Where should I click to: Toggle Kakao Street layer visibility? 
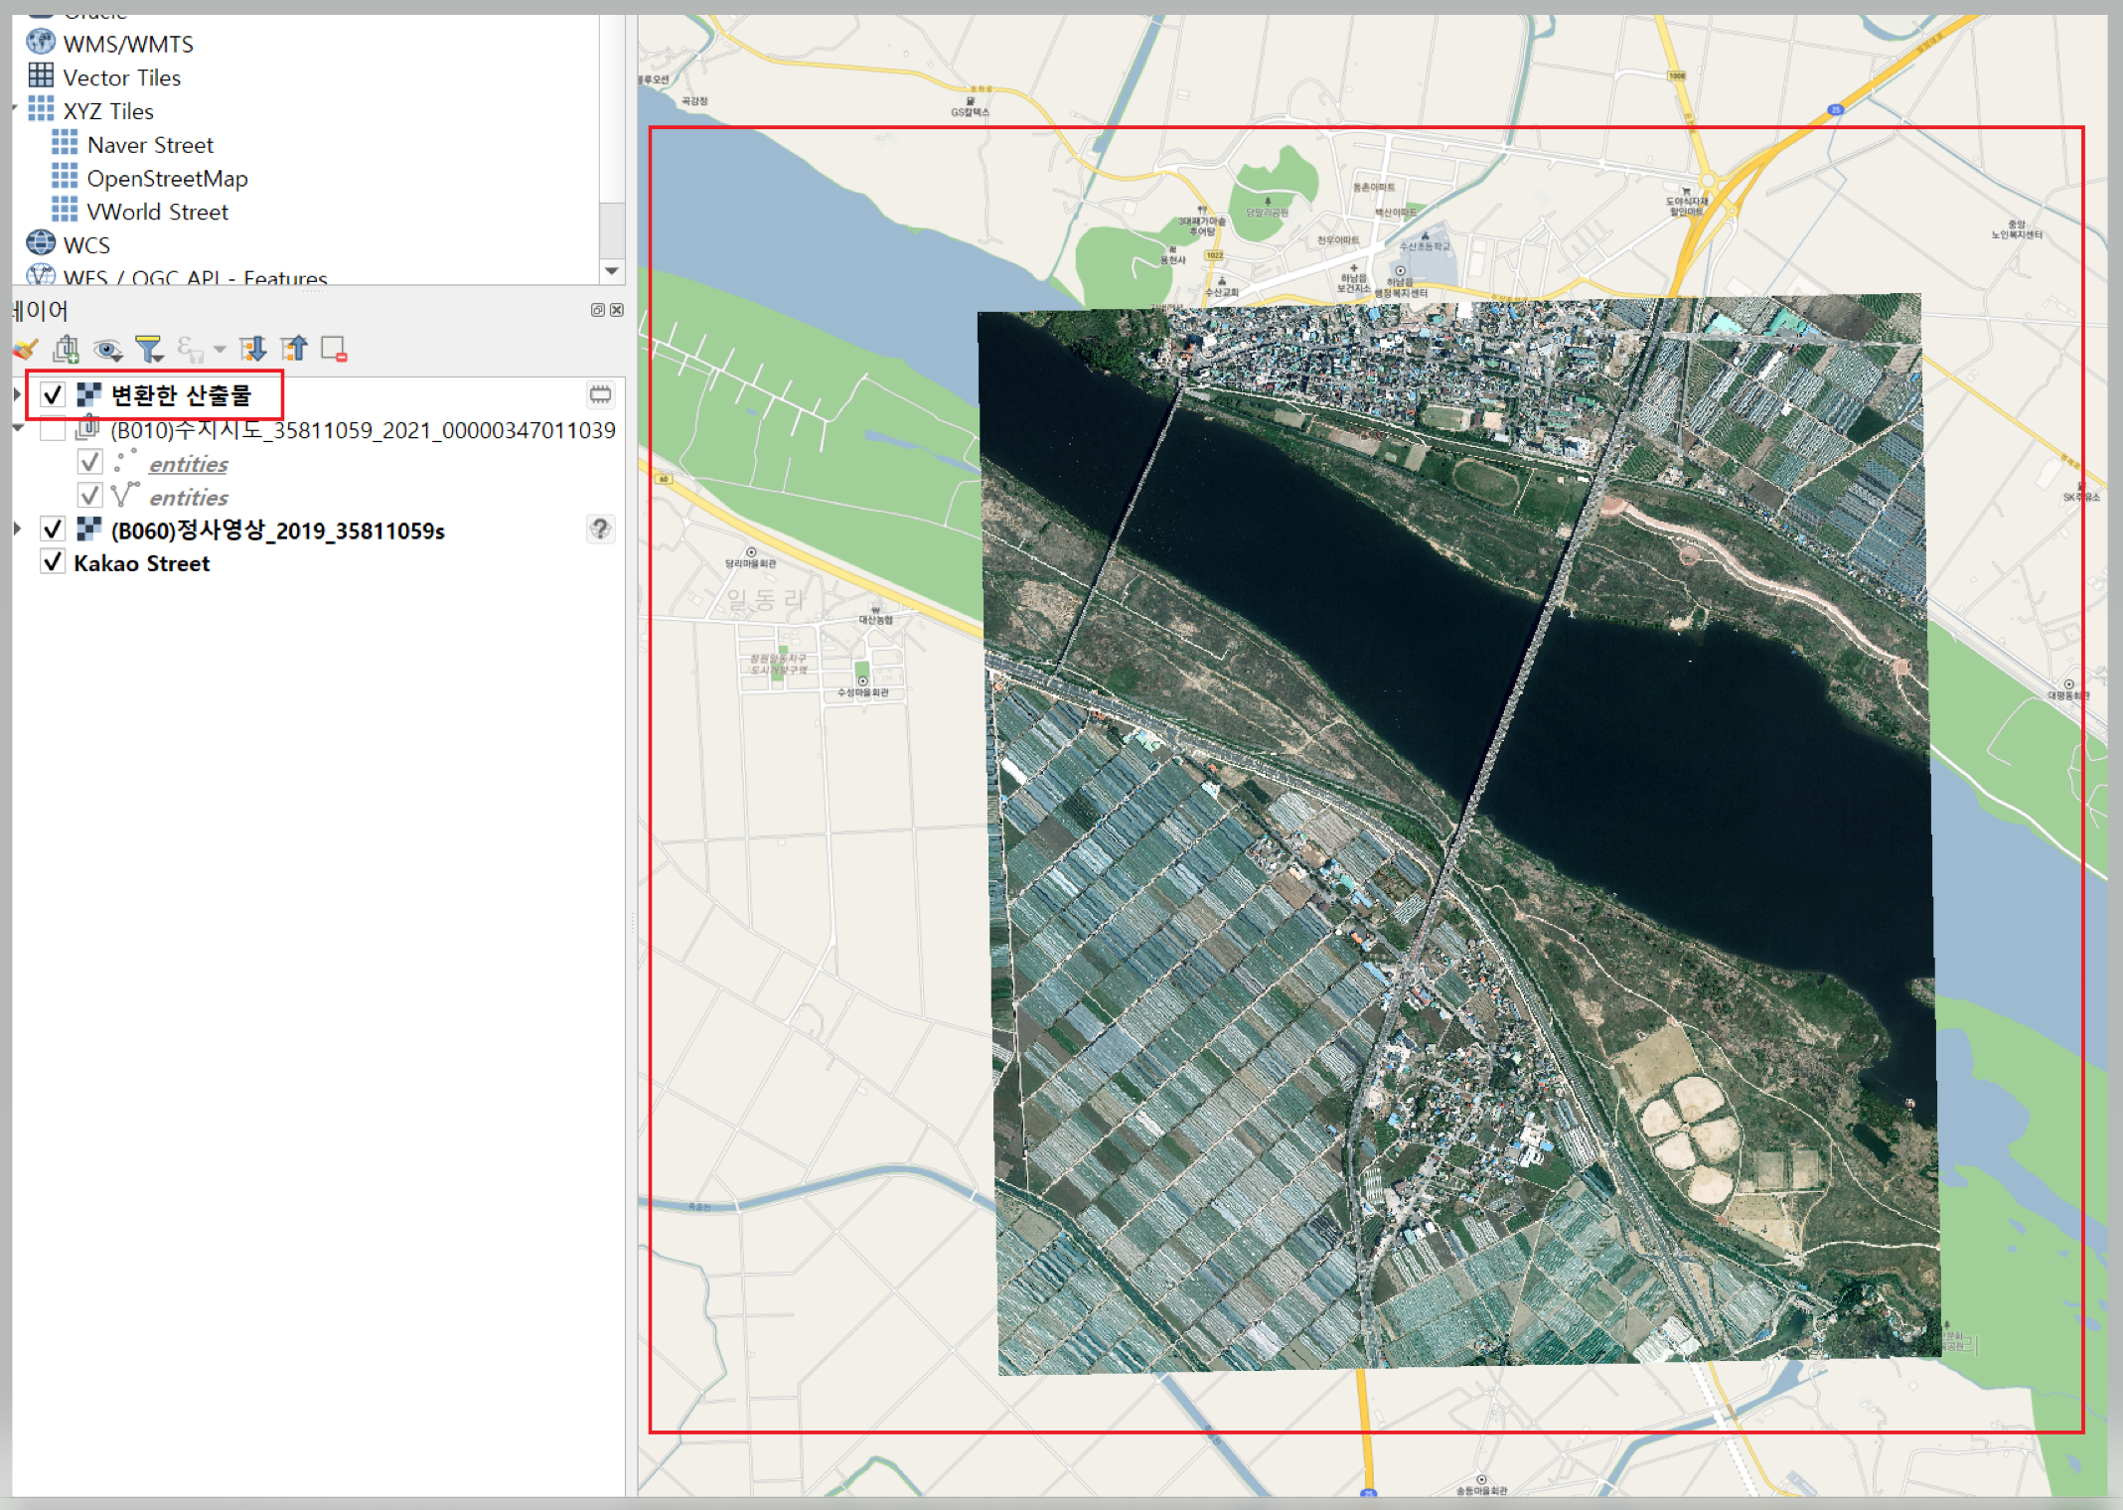tap(53, 563)
